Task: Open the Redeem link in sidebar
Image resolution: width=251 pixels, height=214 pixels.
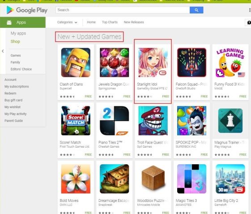Action: pos(10,93)
